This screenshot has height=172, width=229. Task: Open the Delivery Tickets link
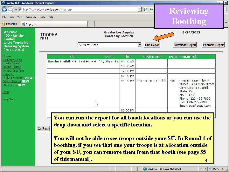pyautogui.click(x=13, y=78)
